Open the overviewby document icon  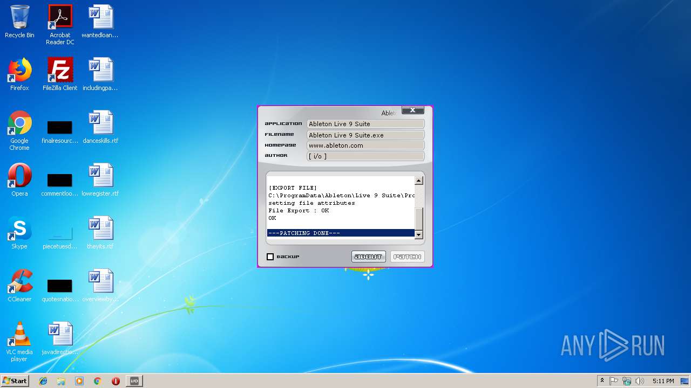click(x=100, y=286)
